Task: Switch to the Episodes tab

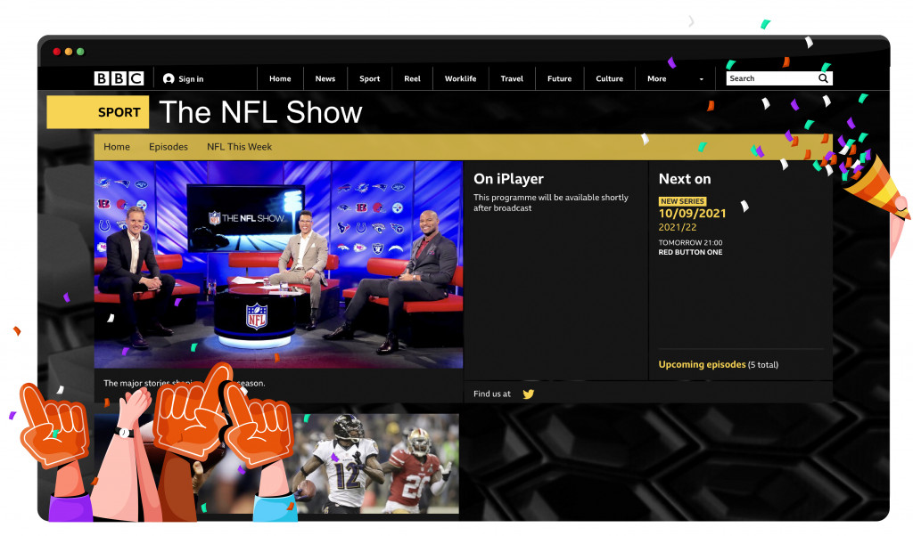Action: tap(169, 147)
